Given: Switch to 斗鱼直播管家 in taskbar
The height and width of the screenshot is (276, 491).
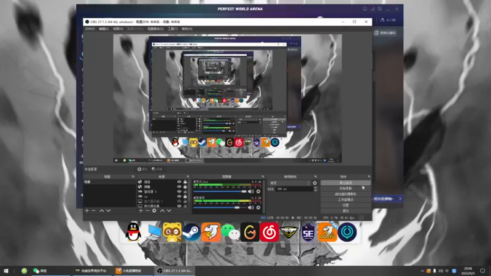Looking at the screenshot, I should tap(133, 271).
